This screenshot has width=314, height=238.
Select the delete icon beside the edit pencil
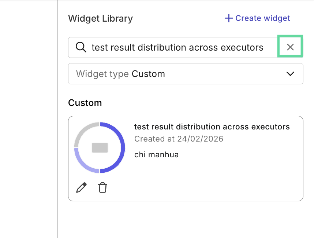(x=102, y=187)
